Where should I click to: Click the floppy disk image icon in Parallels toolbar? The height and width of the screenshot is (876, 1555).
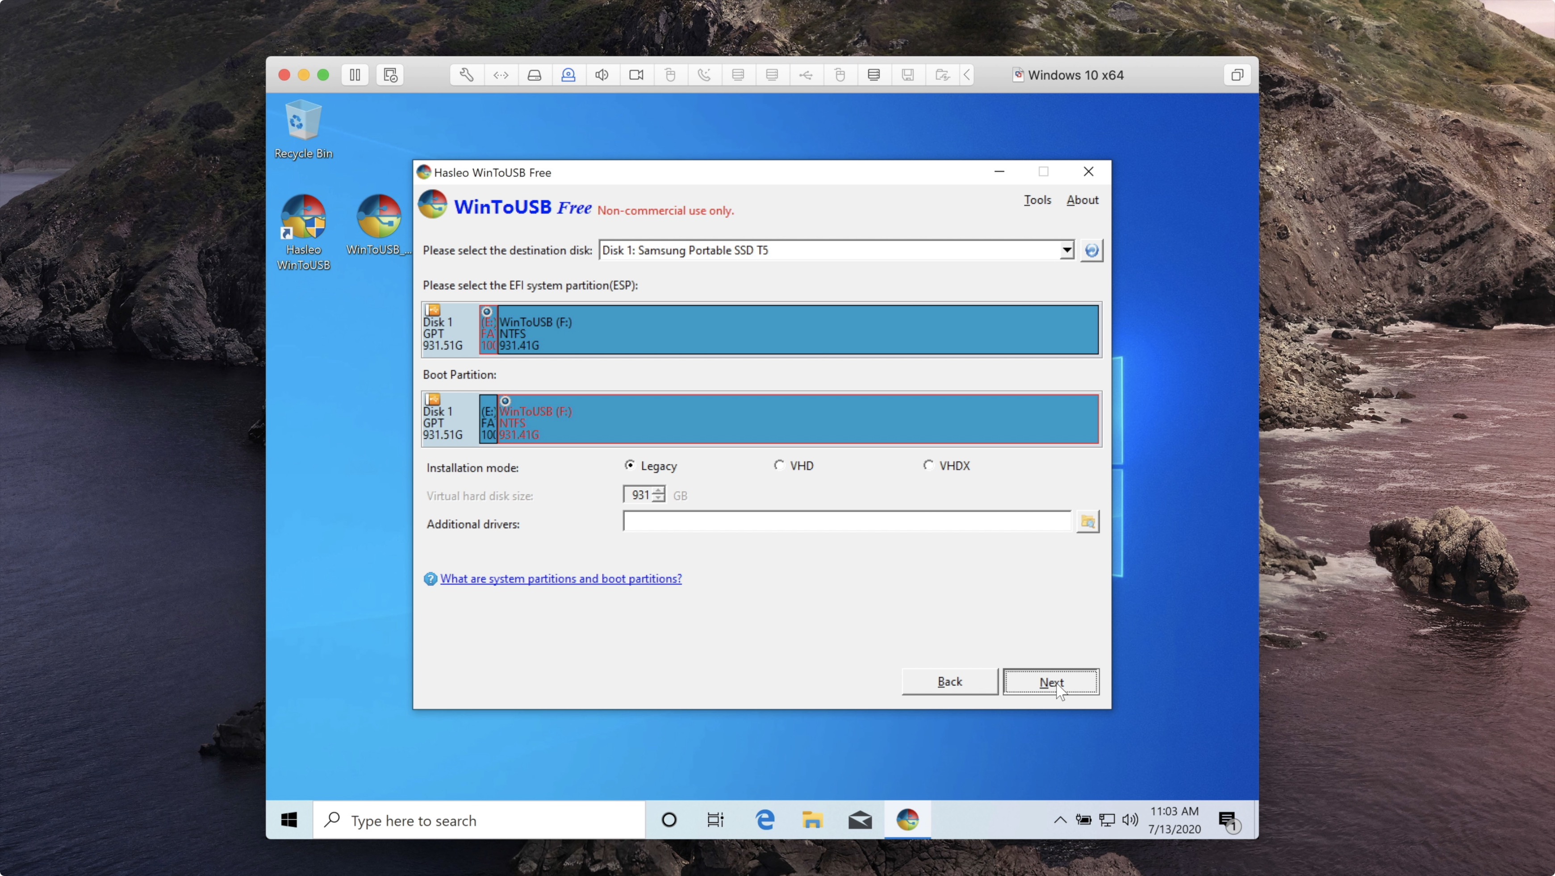tap(907, 74)
